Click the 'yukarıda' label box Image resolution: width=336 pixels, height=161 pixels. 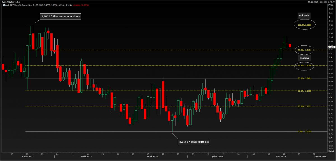(x=304, y=16)
